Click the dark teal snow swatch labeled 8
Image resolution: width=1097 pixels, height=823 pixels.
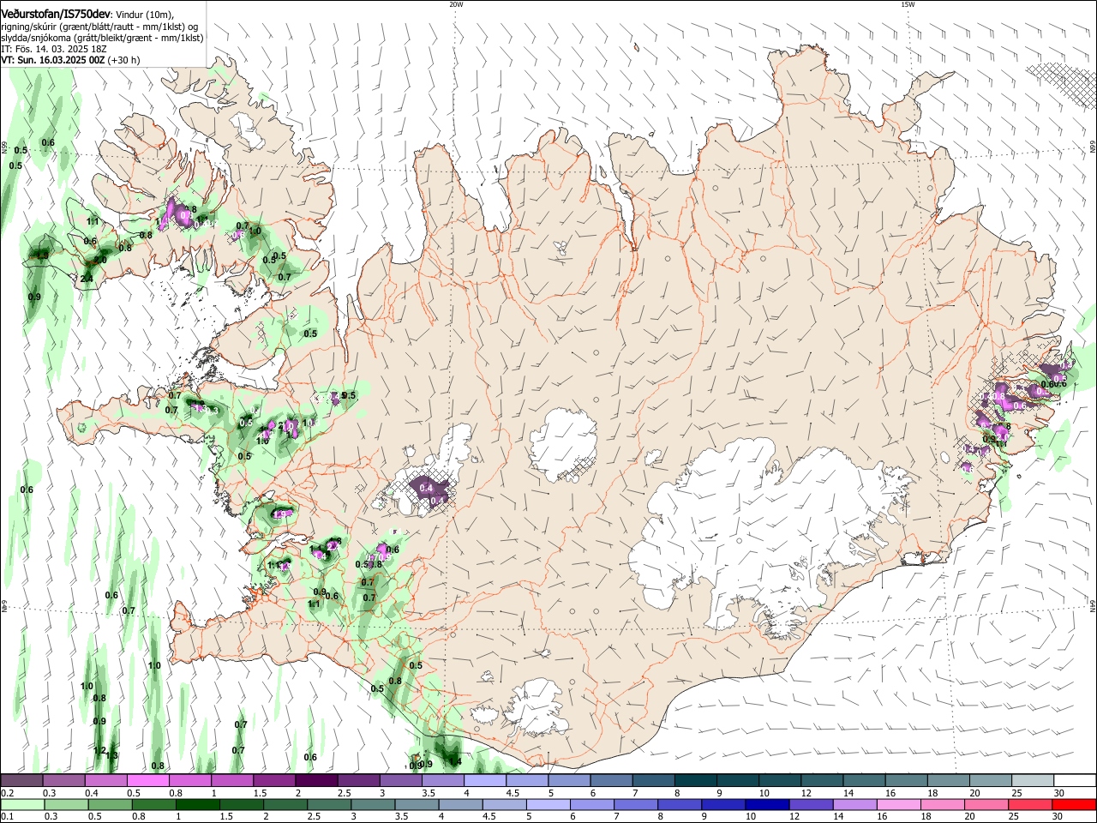coord(697,780)
